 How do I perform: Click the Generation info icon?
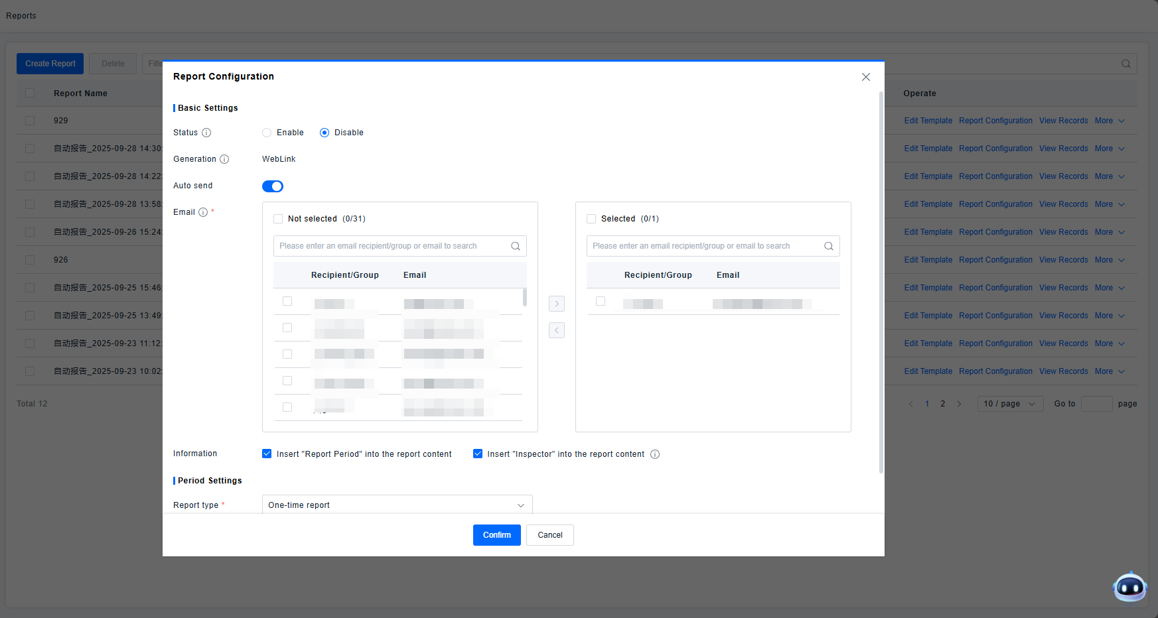tap(224, 159)
